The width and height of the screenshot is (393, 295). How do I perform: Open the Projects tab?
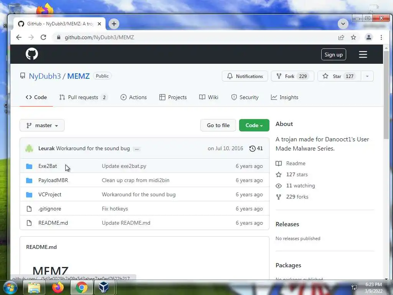(x=173, y=97)
